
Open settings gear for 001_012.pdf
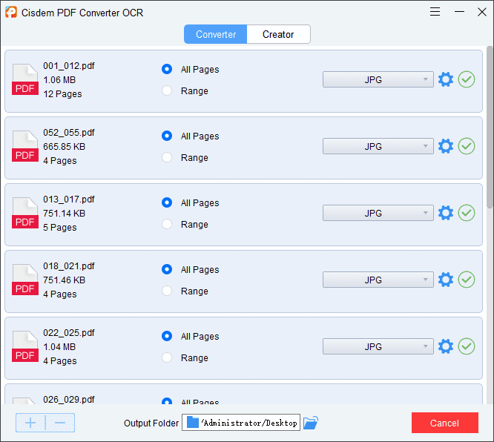coord(446,79)
